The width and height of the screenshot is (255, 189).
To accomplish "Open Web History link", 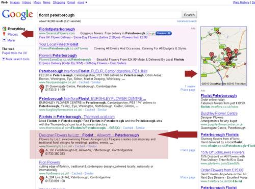I will (241, 3).
